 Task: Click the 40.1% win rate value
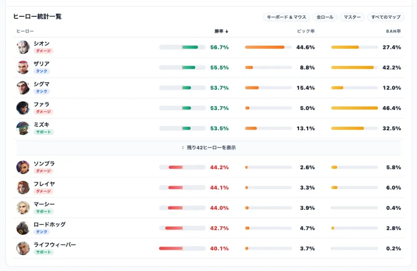[x=219, y=248]
